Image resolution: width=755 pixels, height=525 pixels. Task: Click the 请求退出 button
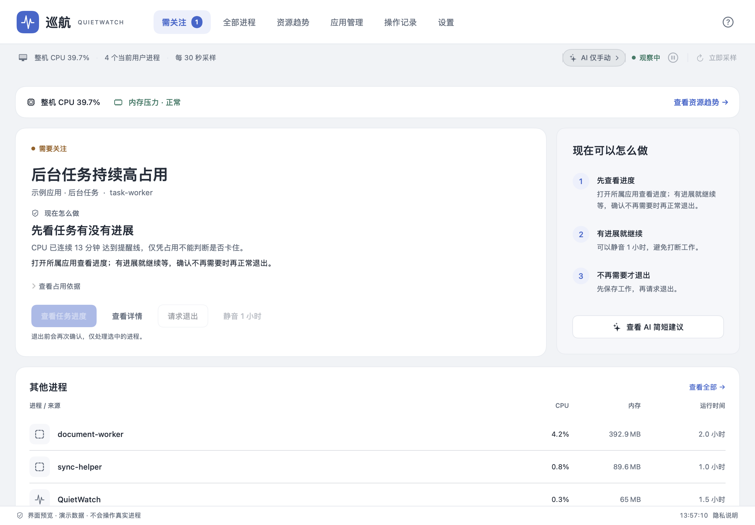[183, 316]
